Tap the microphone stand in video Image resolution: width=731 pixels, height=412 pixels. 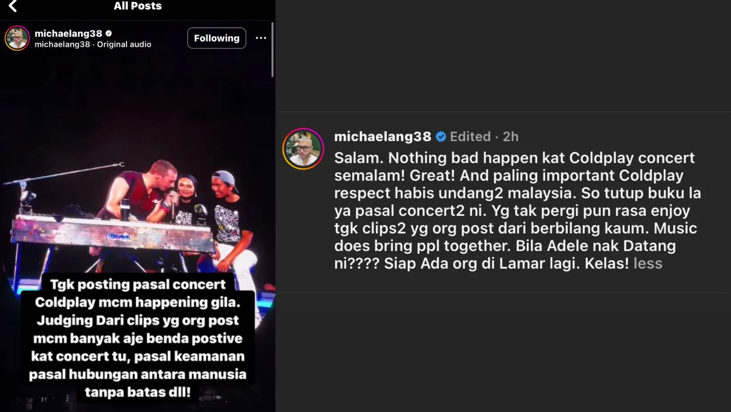pyautogui.click(x=62, y=174)
